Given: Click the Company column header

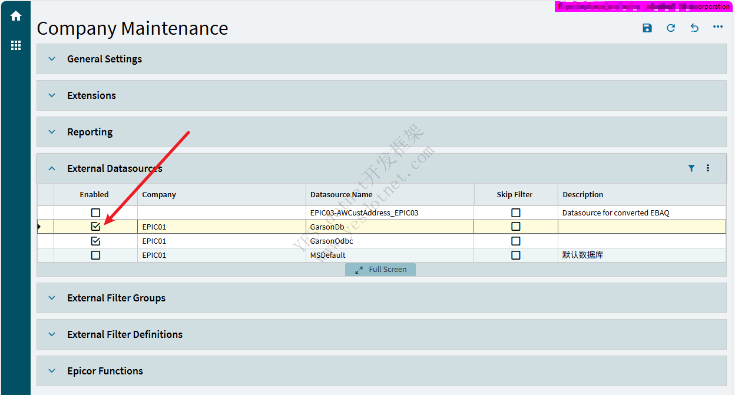Looking at the screenshot, I should tap(159, 195).
